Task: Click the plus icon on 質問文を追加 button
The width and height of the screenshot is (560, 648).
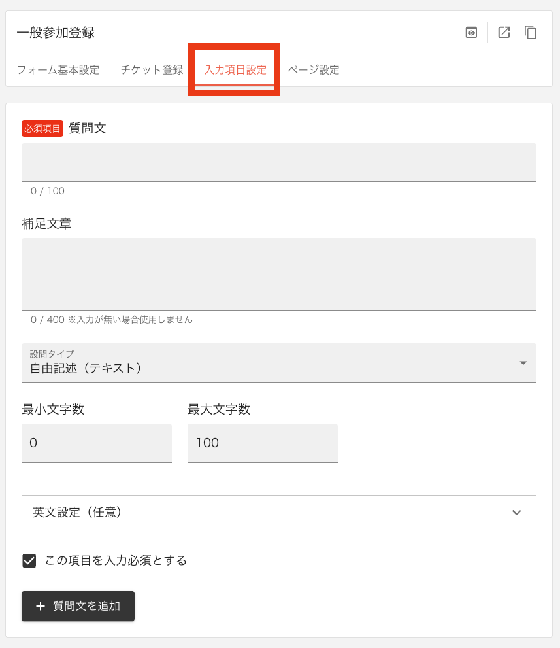Action: (41, 606)
